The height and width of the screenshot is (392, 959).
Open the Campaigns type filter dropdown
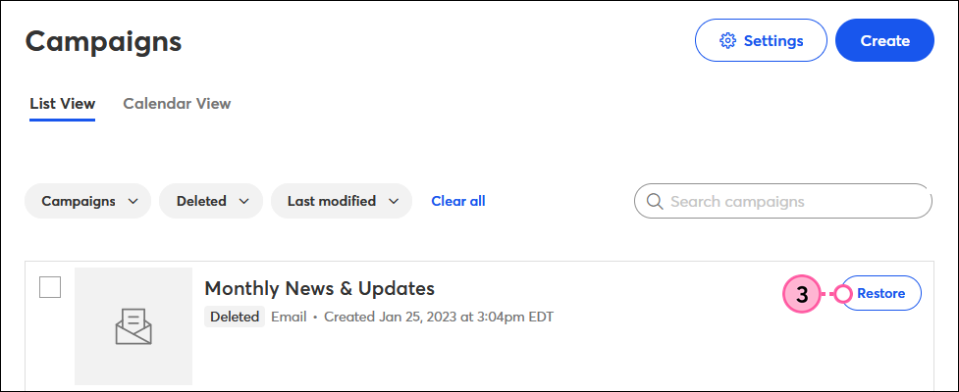point(87,201)
